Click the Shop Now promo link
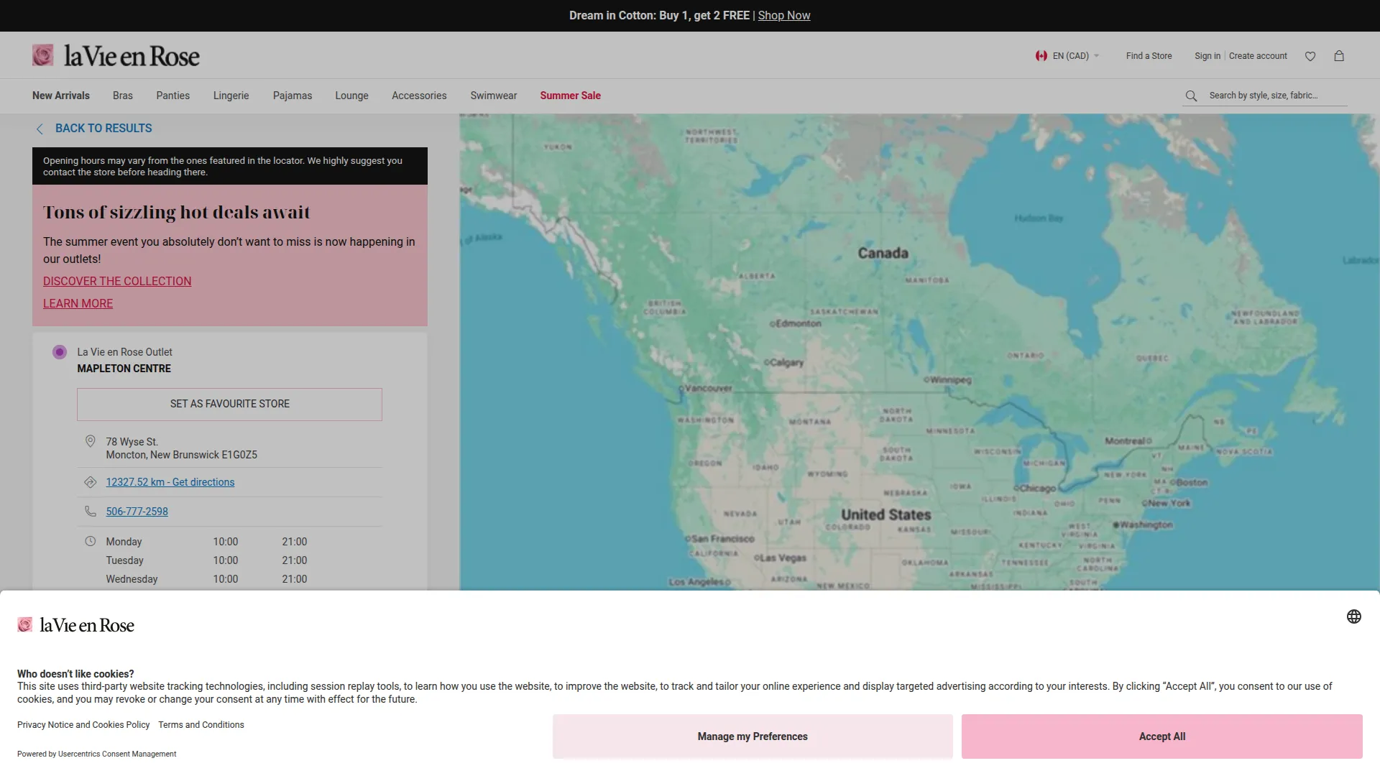The width and height of the screenshot is (1380, 776). [x=784, y=16]
